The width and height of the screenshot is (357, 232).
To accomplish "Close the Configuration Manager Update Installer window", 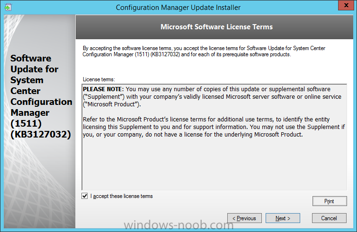I will (346, 5).
